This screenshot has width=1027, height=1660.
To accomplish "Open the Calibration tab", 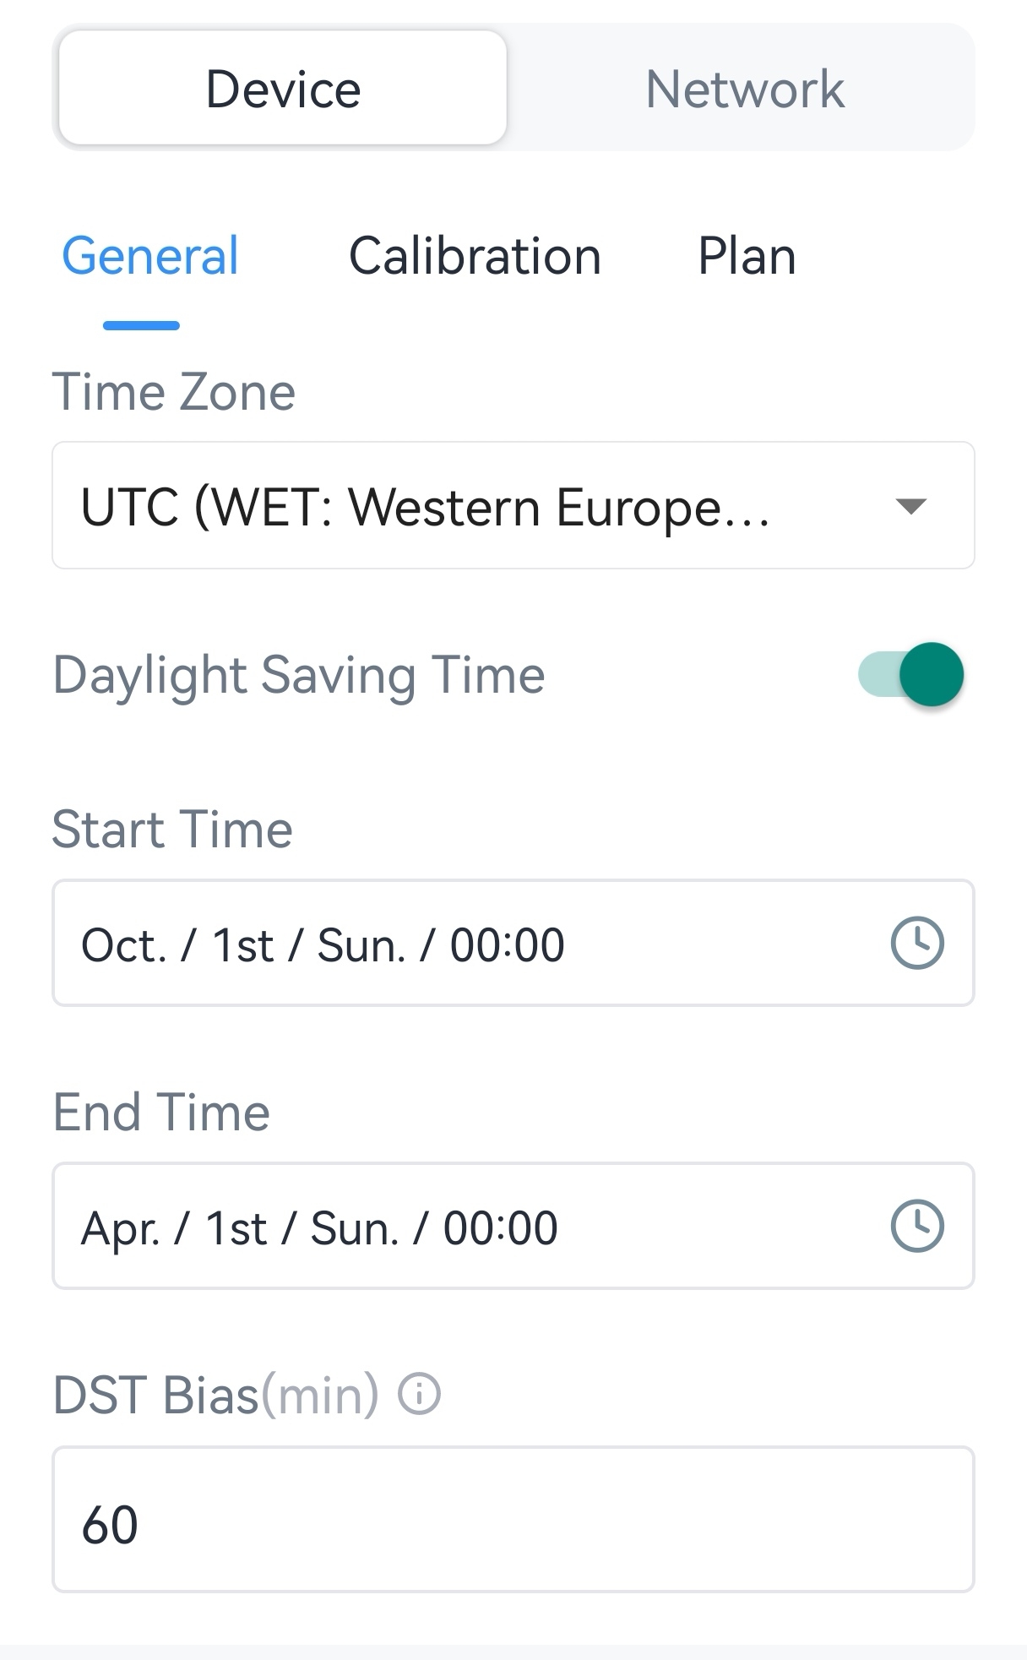I will [475, 256].
